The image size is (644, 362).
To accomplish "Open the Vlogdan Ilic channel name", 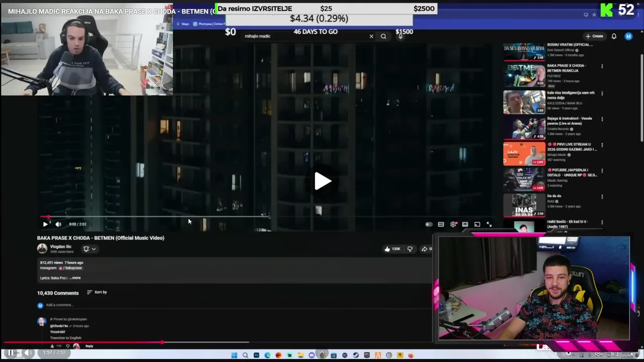I will click(x=60, y=247).
